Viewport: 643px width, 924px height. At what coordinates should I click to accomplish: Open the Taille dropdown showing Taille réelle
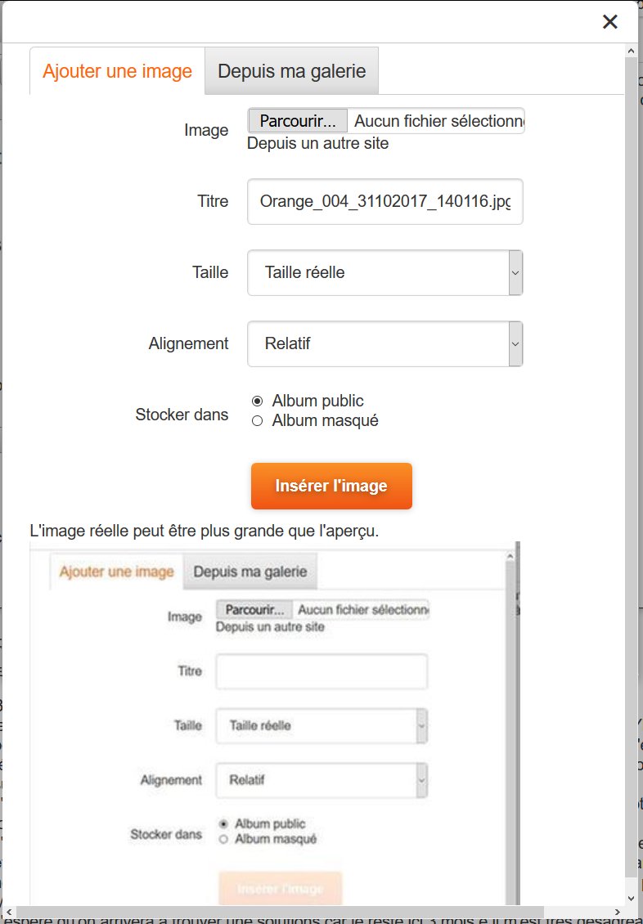[x=384, y=272]
